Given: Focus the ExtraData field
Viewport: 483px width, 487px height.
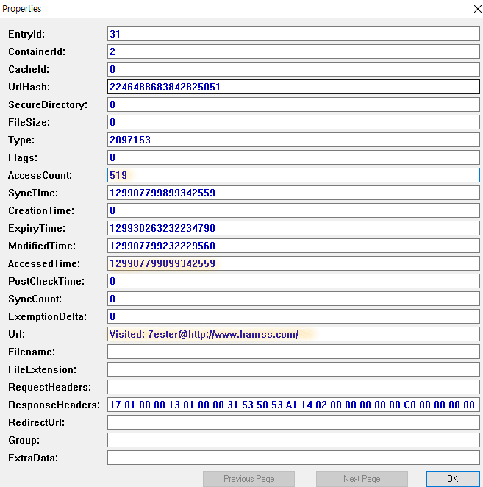Looking at the screenshot, I should [293, 458].
